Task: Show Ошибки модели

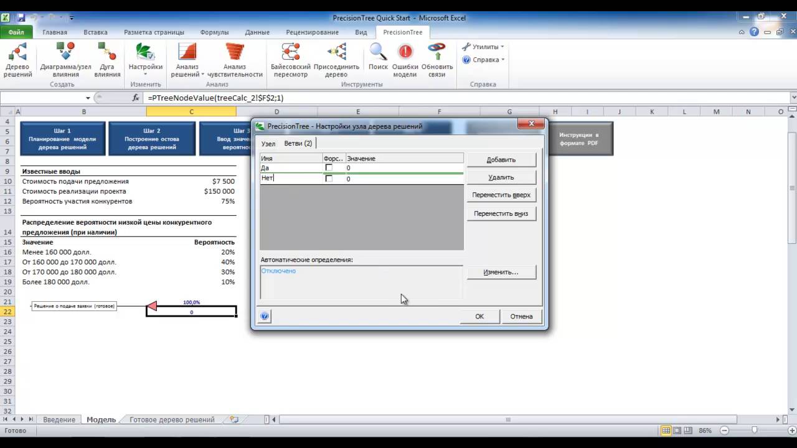Action: [x=405, y=60]
